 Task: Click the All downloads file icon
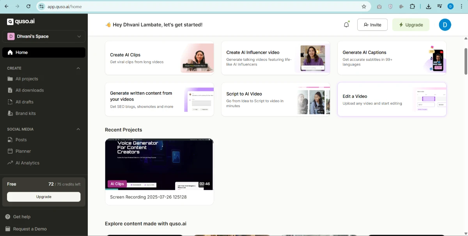coord(10,90)
